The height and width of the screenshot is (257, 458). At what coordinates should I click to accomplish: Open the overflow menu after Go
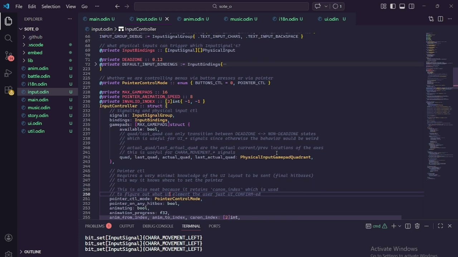tap(97, 6)
